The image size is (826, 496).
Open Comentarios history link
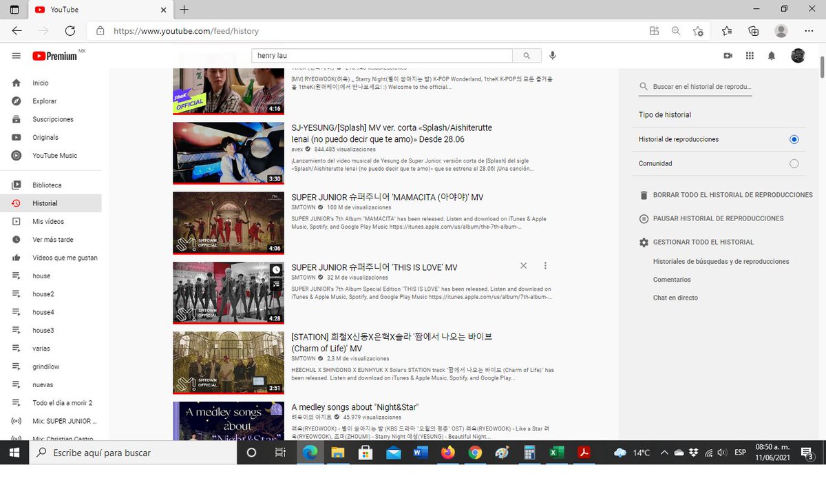coord(672,280)
